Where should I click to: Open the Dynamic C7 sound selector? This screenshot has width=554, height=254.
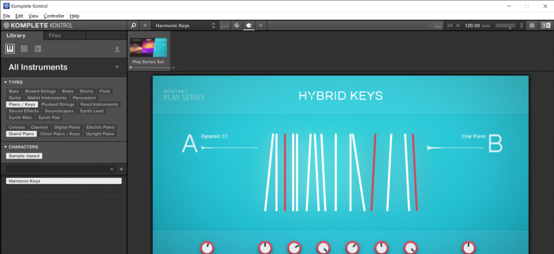[214, 136]
